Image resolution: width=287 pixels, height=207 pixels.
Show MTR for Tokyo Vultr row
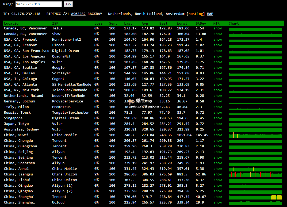coord(217,124)
